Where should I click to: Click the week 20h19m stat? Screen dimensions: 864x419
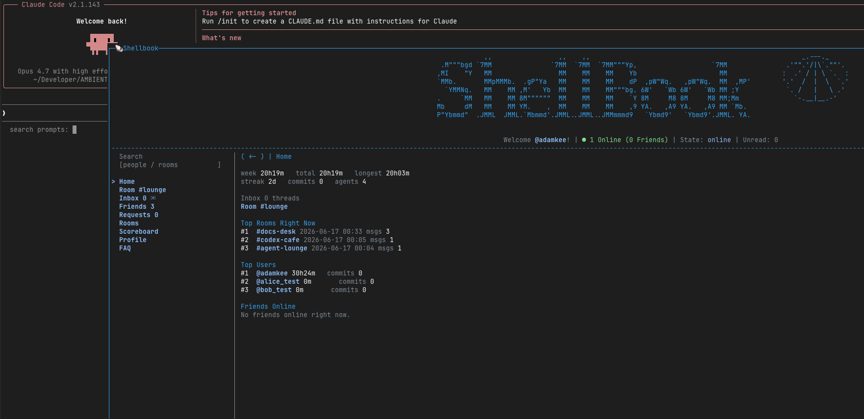point(262,173)
